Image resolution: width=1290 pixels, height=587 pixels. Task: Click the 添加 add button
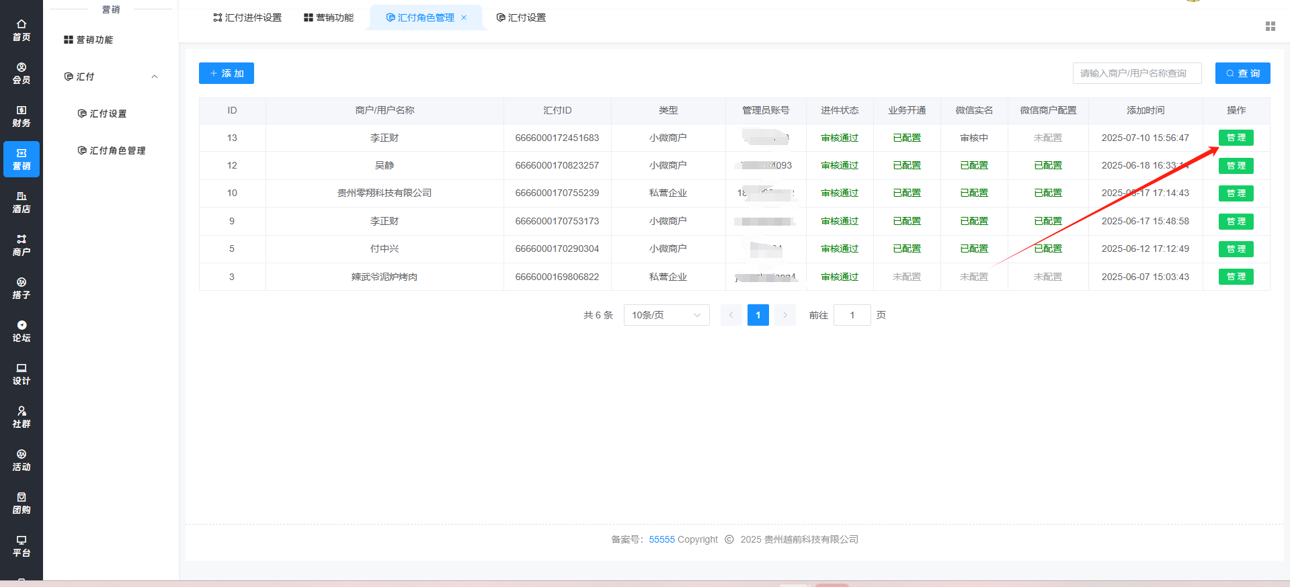click(x=227, y=73)
